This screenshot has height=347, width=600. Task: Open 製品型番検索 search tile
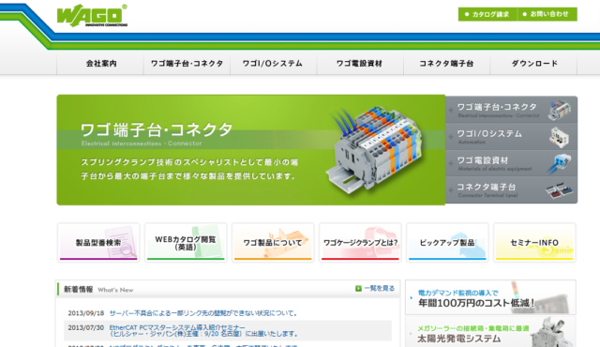(98, 243)
